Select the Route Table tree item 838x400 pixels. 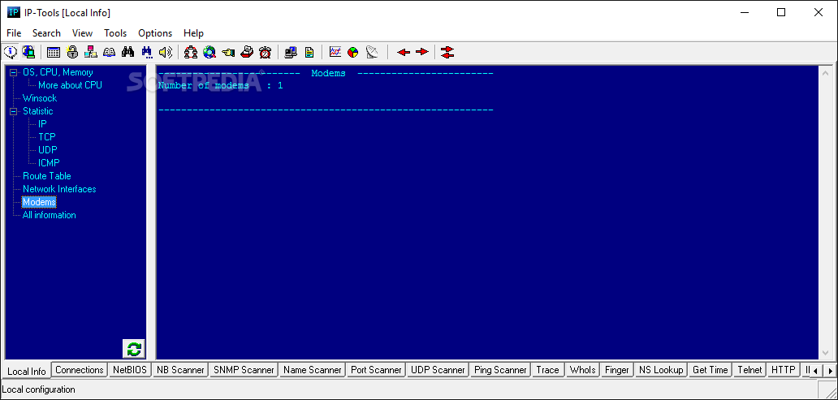click(x=46, y=176)
